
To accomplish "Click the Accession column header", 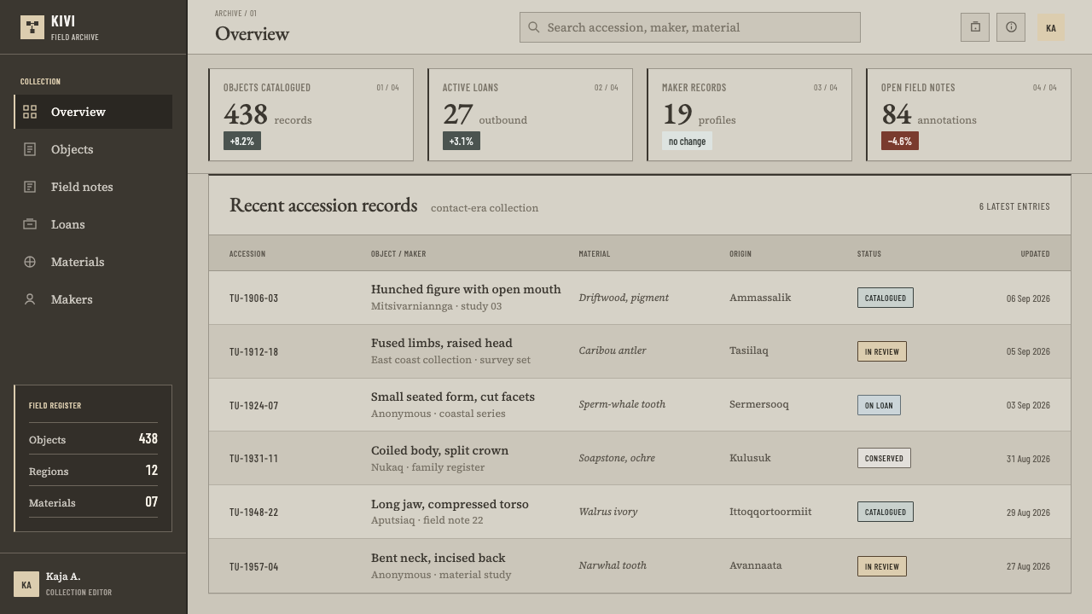I will point(247,253).
